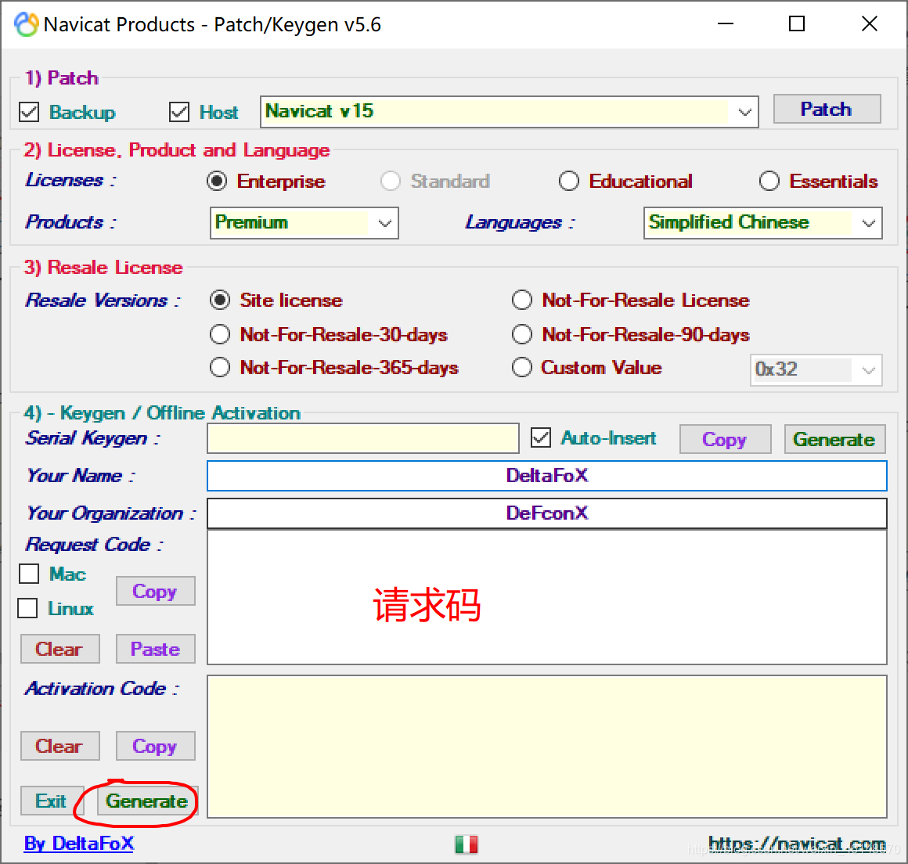The image size is (908, 864).
Task: Select the Essentials license option
Action: click(769, 182)
